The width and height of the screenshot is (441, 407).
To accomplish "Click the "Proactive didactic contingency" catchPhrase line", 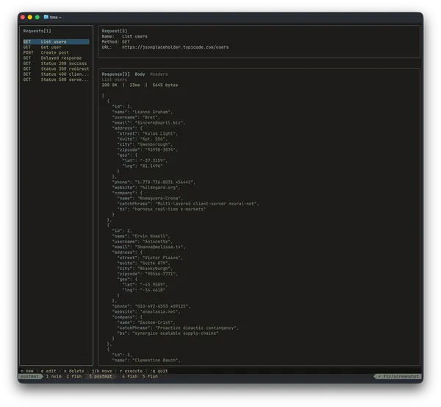I will 178,328.
